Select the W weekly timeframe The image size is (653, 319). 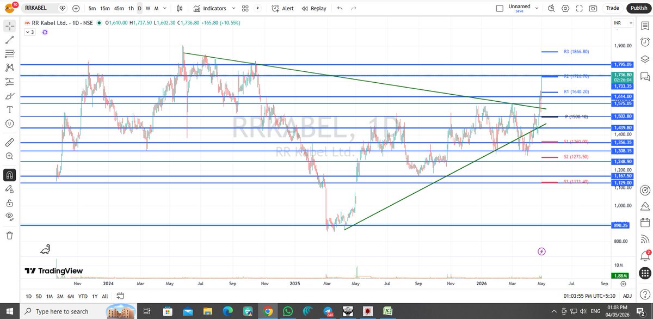point(148,8)
